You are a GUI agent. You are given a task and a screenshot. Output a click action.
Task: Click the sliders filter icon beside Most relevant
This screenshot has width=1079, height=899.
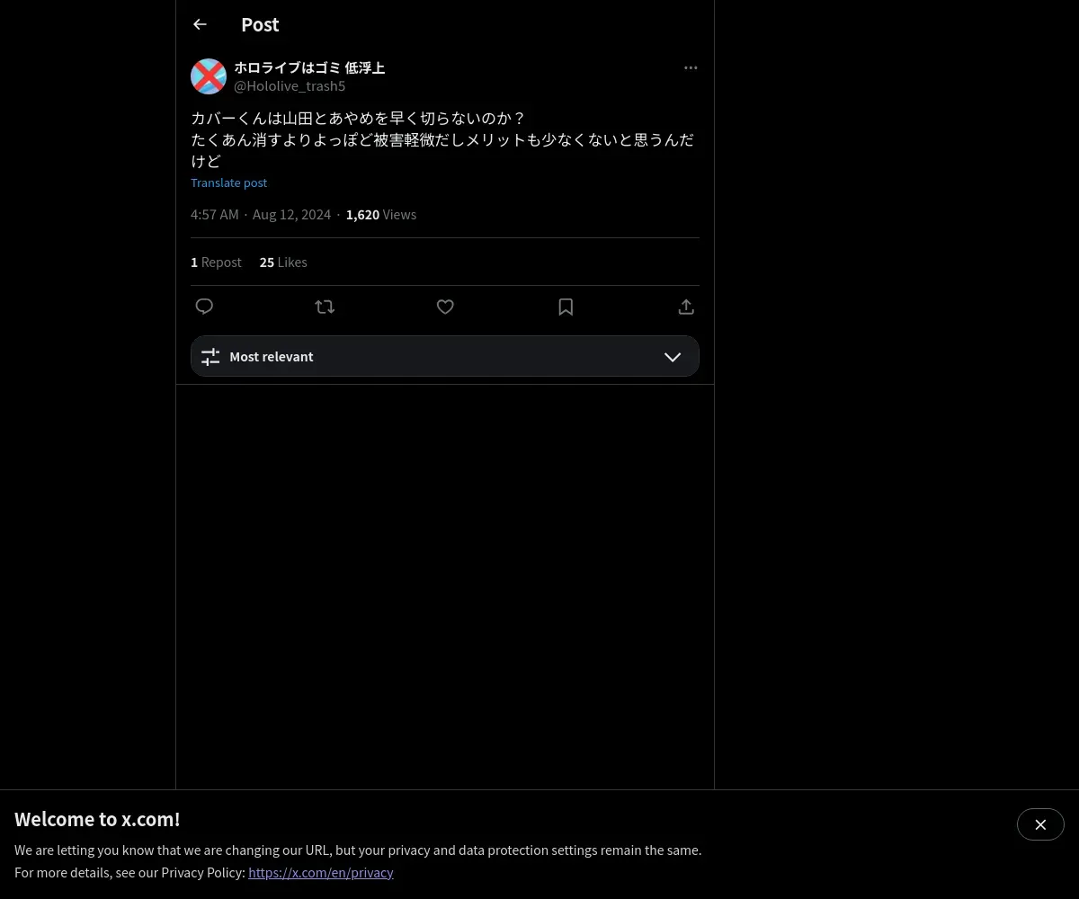pos(210,357)
